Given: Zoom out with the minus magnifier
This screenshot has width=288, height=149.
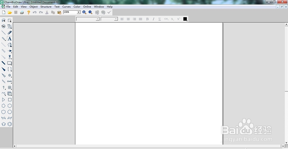Looking at the screenshot, I should [x=90, y=12].
